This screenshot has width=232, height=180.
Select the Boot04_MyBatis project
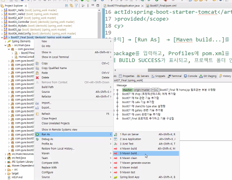click(40, 26)
